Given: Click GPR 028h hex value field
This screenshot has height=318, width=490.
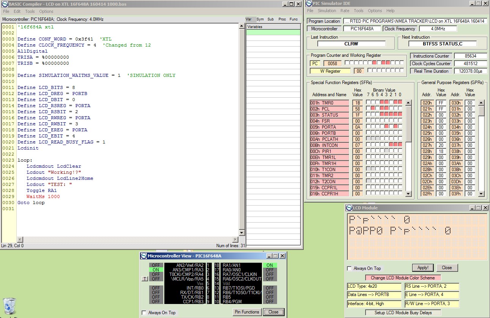Looking at the screenshot, I should pos(441,151).
